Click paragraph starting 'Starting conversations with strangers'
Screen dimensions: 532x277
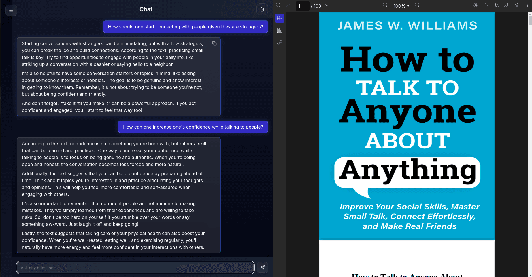113,54
